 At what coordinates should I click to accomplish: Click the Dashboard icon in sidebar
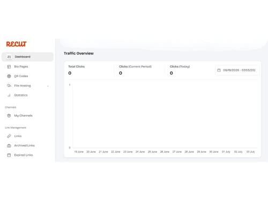point(9,57)
